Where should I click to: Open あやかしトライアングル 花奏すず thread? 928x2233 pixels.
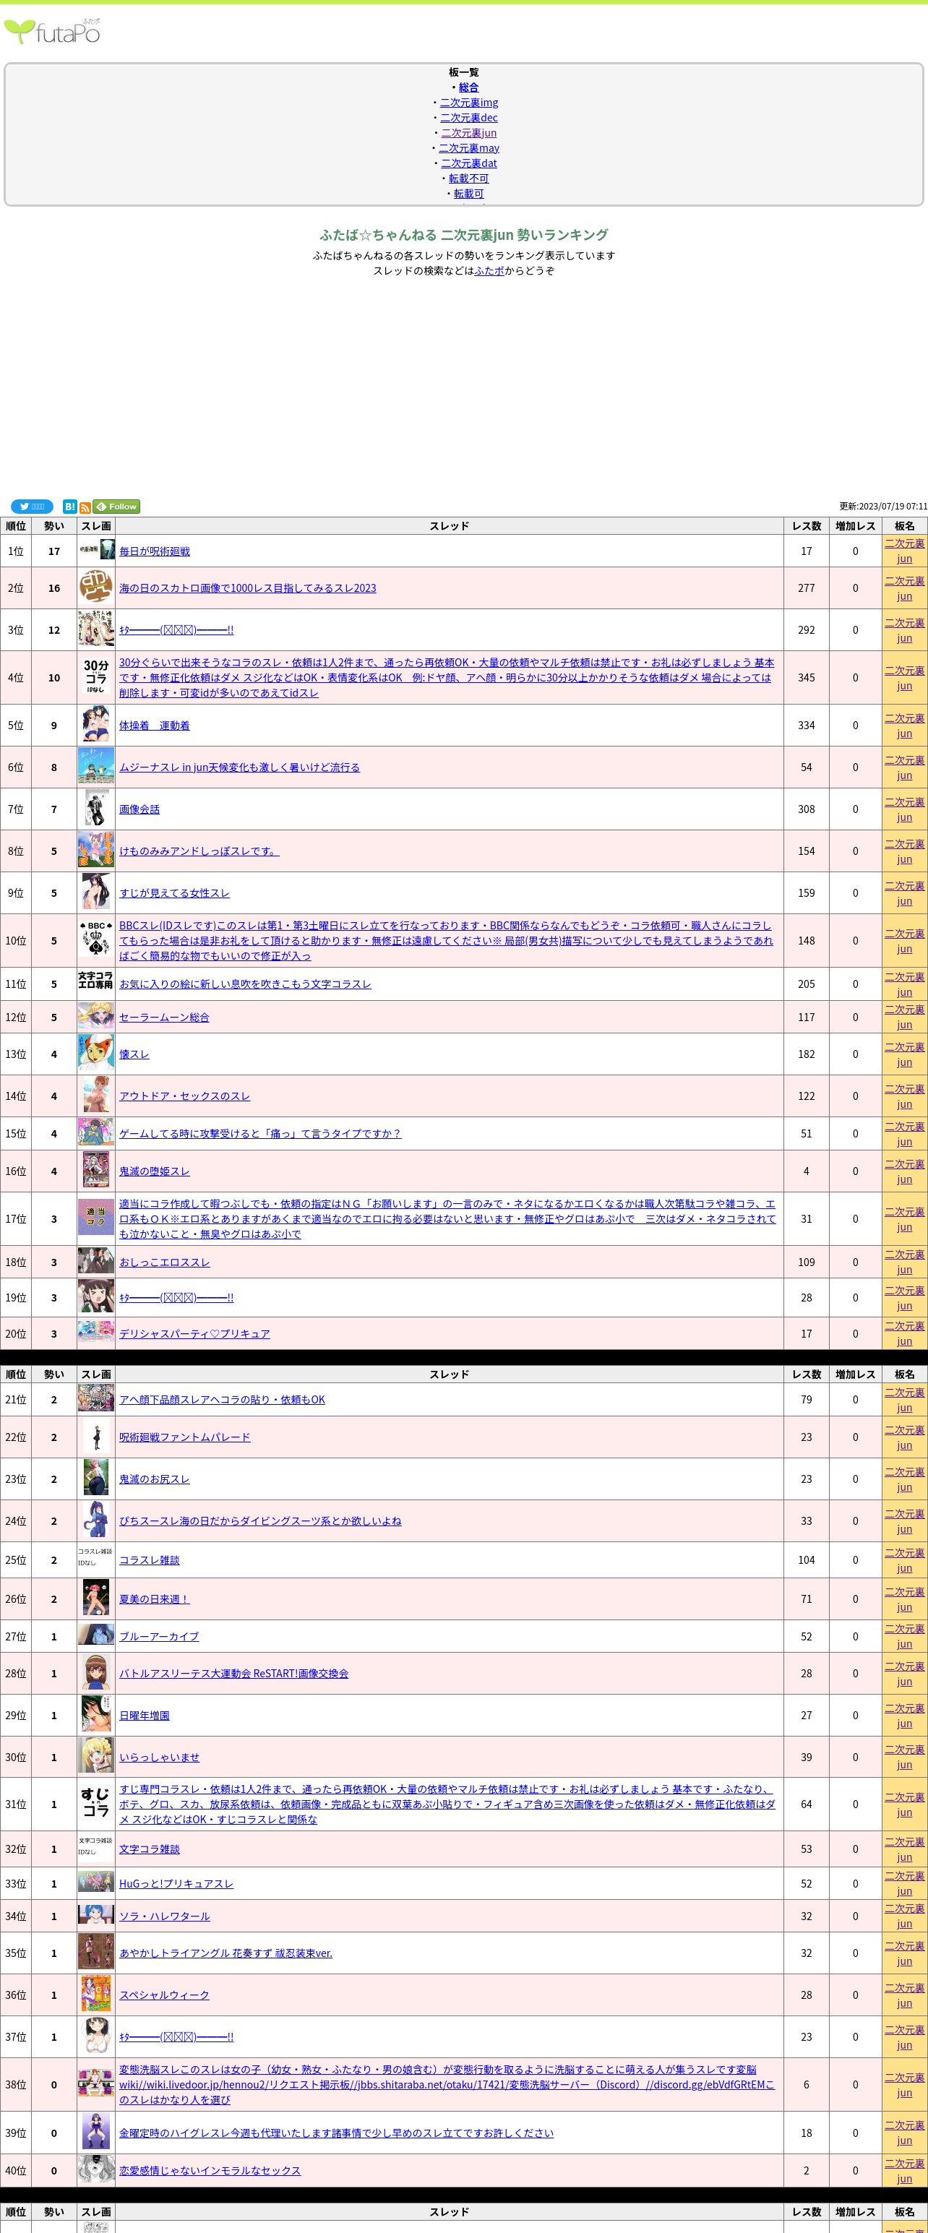tap(226, 1953)
